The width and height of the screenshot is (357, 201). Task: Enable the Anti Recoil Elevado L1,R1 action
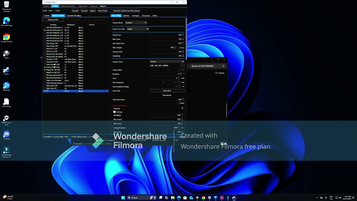click(45, 28)
